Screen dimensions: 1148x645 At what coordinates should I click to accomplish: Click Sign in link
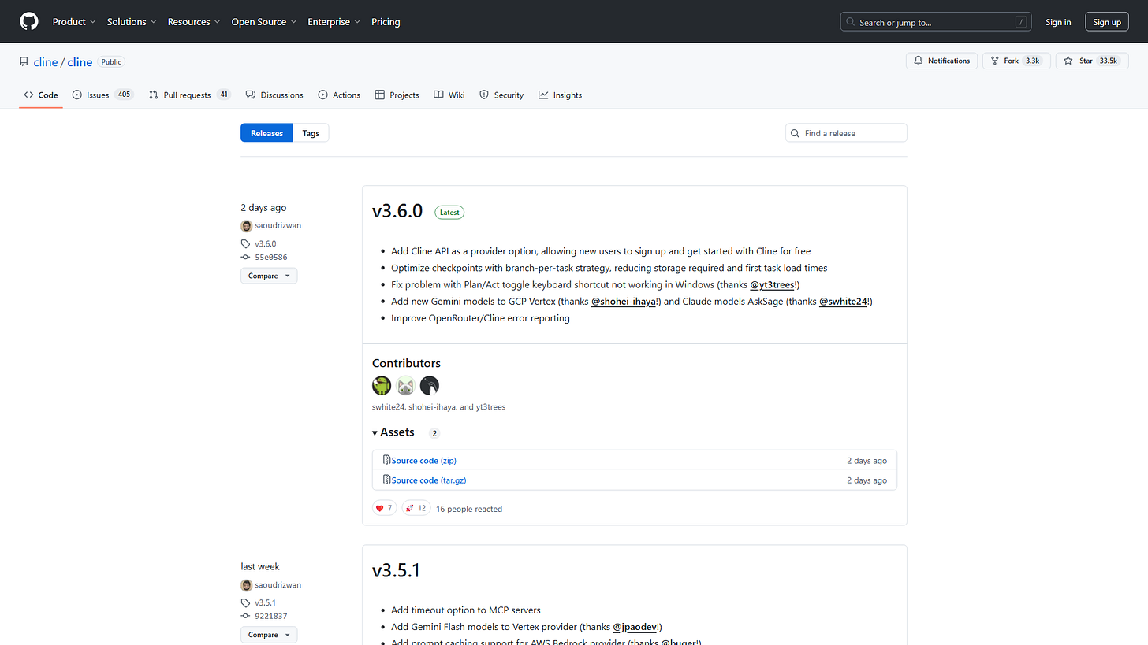1058,22
